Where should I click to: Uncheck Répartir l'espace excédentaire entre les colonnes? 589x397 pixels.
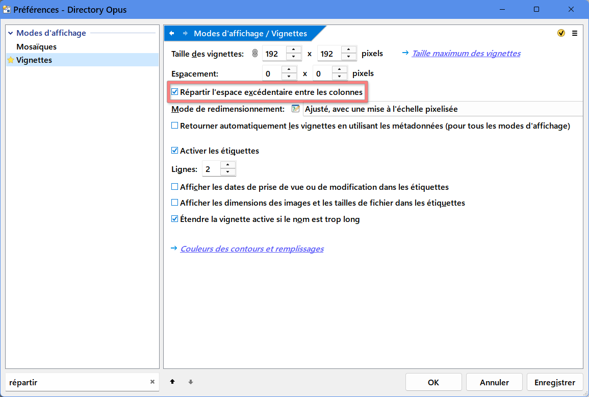pos(175,92)
